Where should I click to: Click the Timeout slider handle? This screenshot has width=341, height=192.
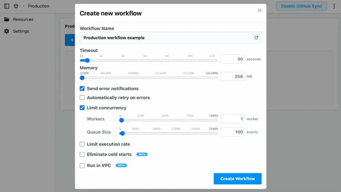tap(87, 60)
